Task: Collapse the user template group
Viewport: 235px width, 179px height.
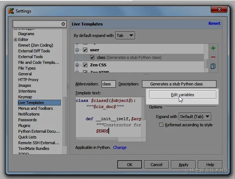Action: pyautogui.click(x=77, y=50)
